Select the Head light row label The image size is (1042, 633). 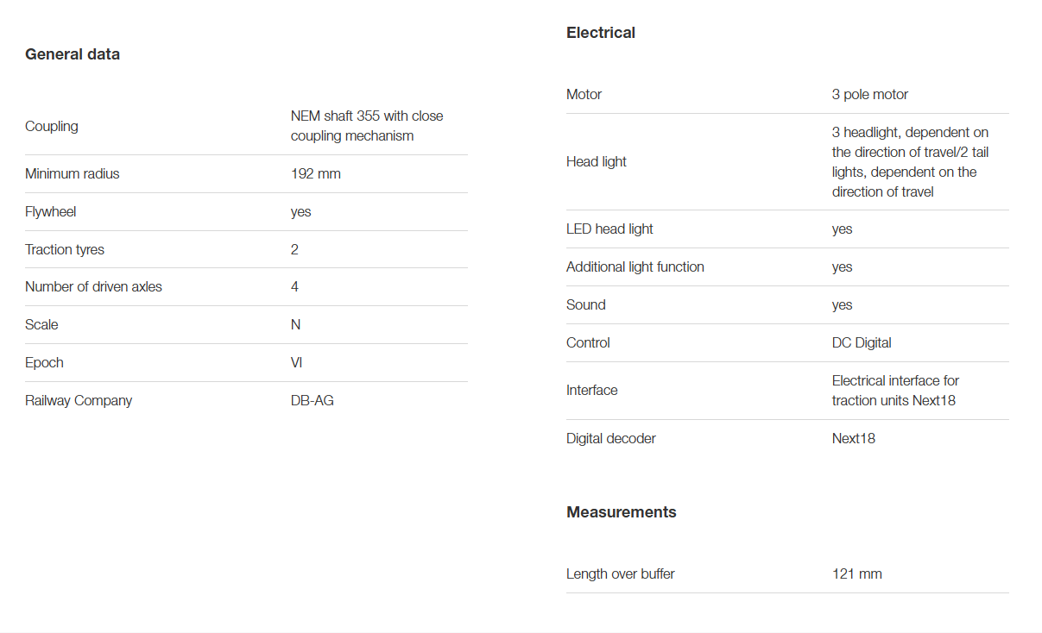[x=597, y=162]
